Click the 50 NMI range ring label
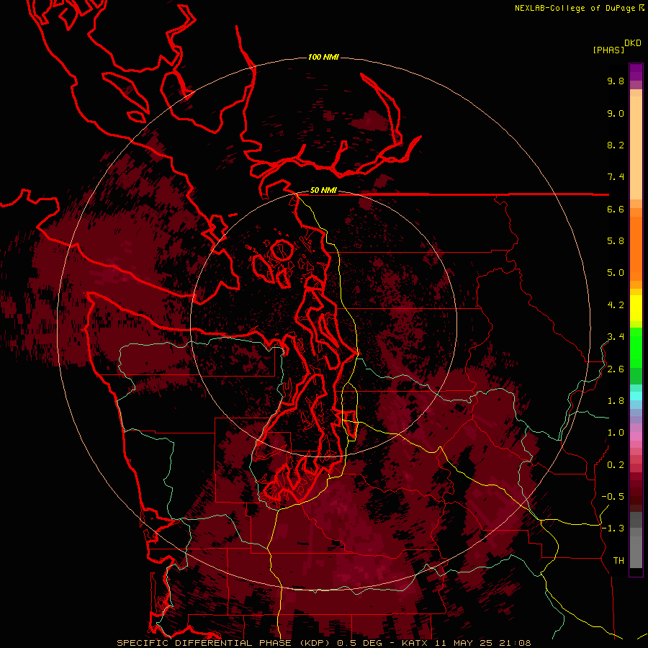This screenshot has width=648, height=648. tap(323, 191)
